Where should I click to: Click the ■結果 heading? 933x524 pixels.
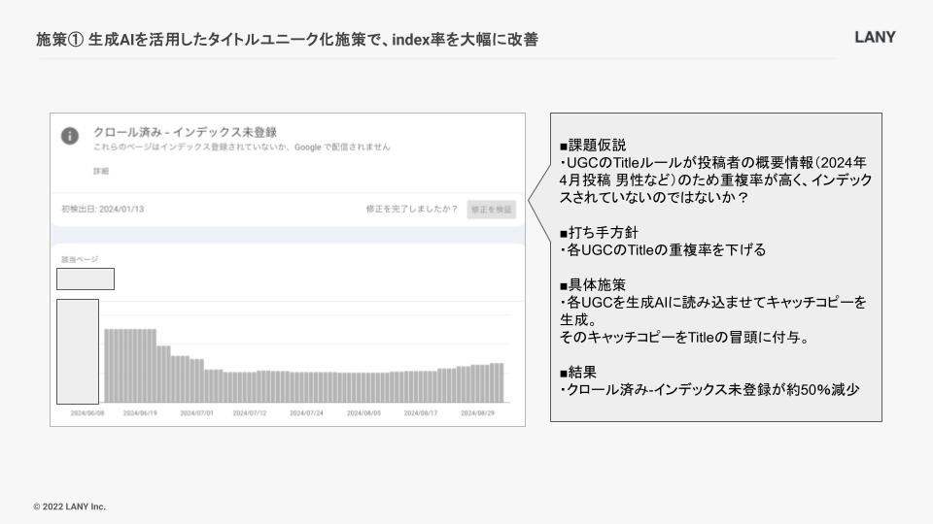tap(577, 372)
